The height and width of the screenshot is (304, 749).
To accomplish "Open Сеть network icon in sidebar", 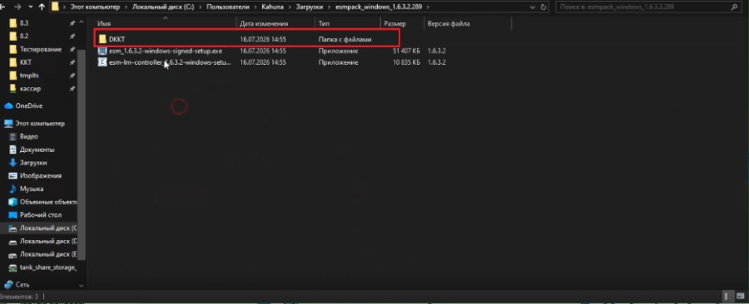I will click(x=8, y=284).
